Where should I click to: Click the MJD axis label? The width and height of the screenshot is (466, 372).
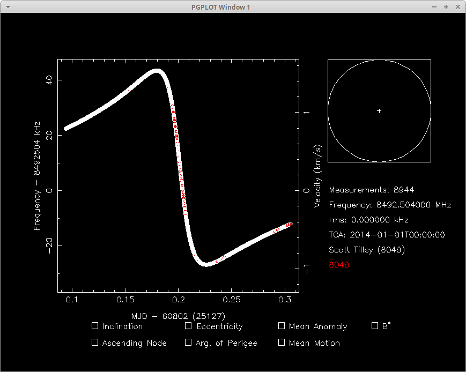tap(177, 316)
